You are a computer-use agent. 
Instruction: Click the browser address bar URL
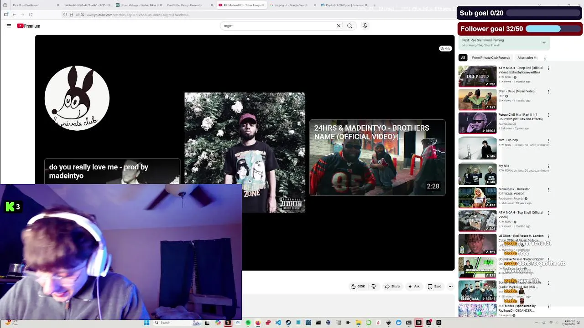[x=137, y=15]
